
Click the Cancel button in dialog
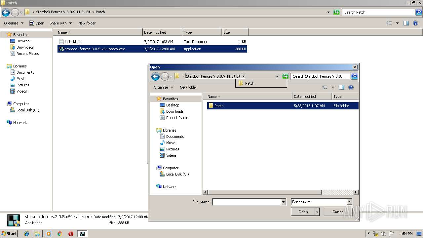click(338, 212)
